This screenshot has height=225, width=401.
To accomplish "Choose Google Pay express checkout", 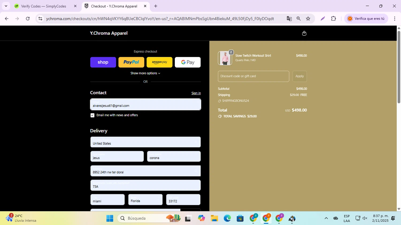I will pos(188,62).
